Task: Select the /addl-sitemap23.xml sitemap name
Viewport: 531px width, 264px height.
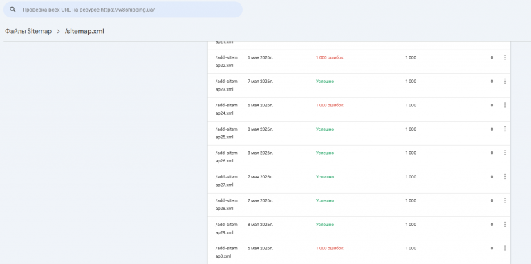Action: tap(227, 85)
